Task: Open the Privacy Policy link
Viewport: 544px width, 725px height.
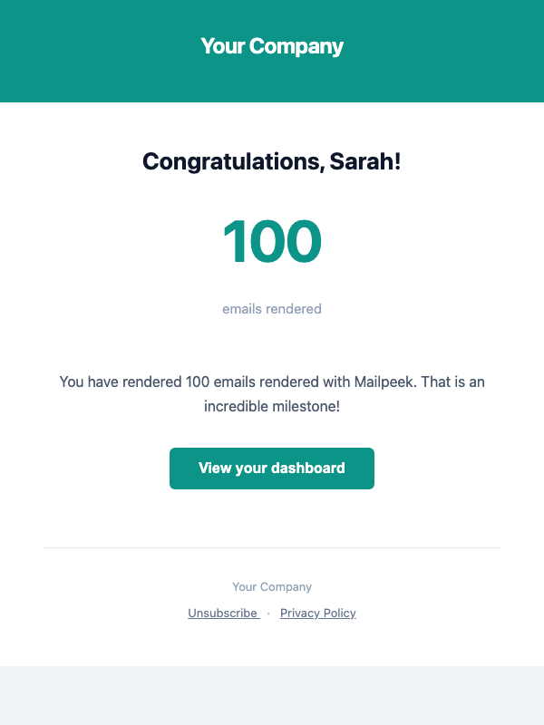Action: [x=318, y=614]
